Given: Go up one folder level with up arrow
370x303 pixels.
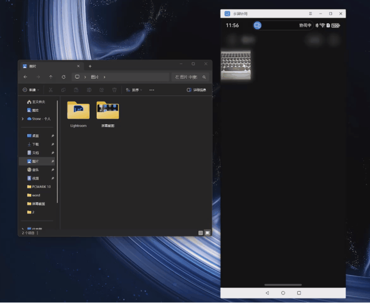Looking at the screenshot, I should (51, 77).
